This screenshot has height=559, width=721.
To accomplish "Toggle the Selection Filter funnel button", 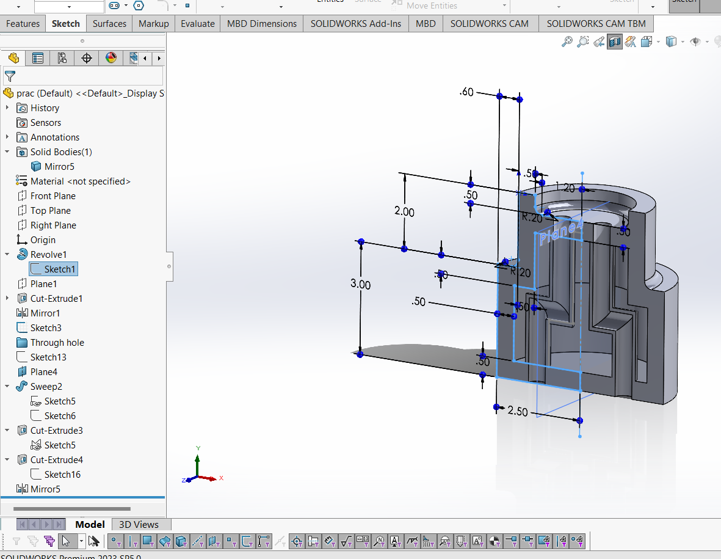I will pyautogui.click(x=16, y=541).
